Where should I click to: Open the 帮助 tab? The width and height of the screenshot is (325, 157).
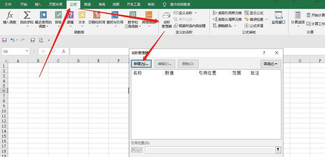coord(151,4)
